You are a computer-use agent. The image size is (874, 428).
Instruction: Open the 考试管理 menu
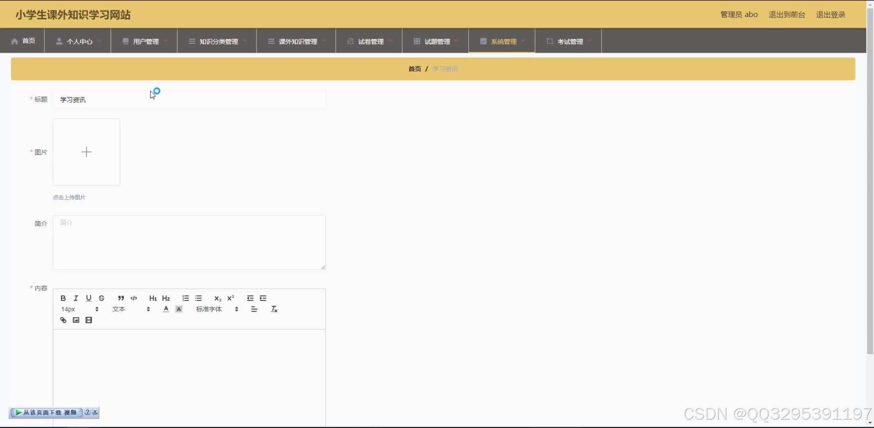pos(568,41)
